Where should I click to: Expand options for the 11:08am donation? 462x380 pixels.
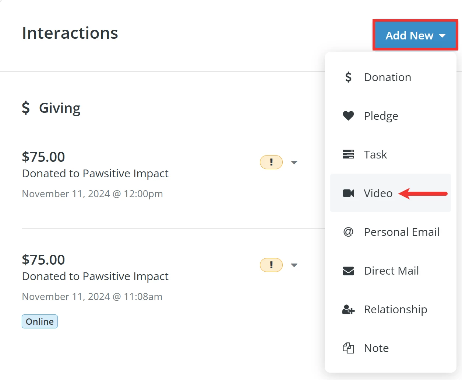[x=294, y=265]
